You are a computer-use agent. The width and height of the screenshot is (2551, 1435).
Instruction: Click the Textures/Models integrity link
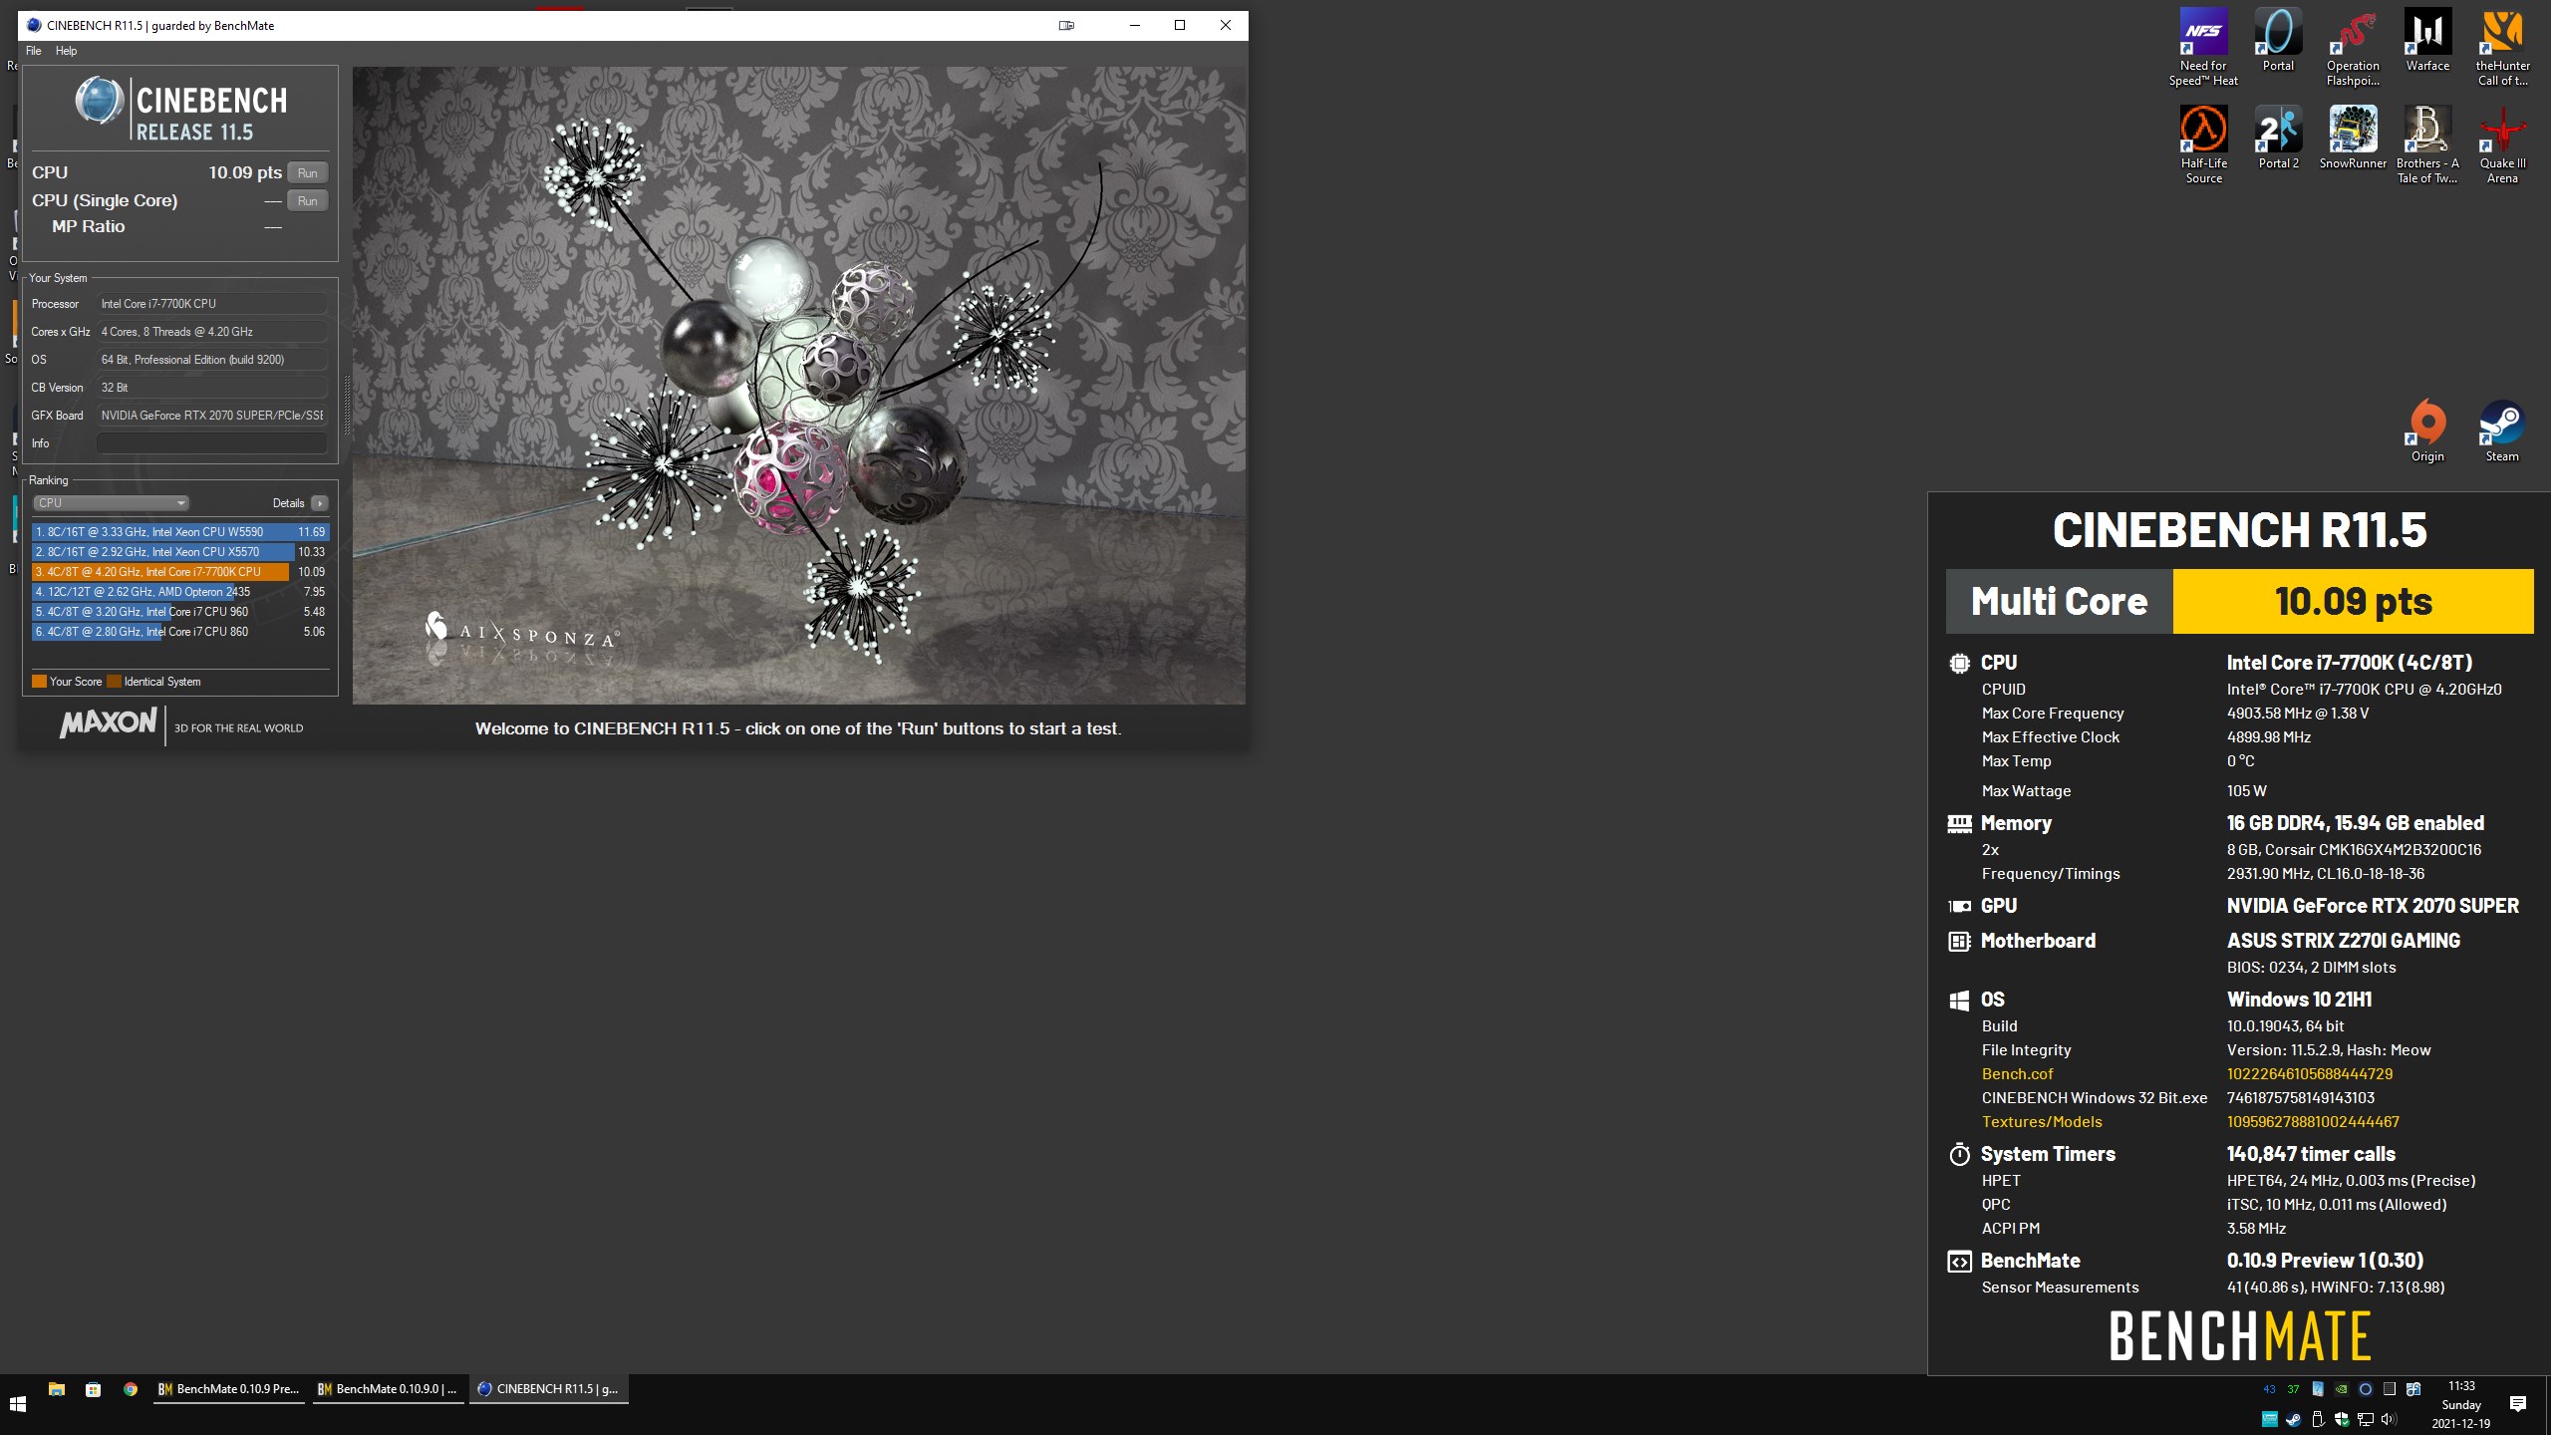(2042, 1121)
